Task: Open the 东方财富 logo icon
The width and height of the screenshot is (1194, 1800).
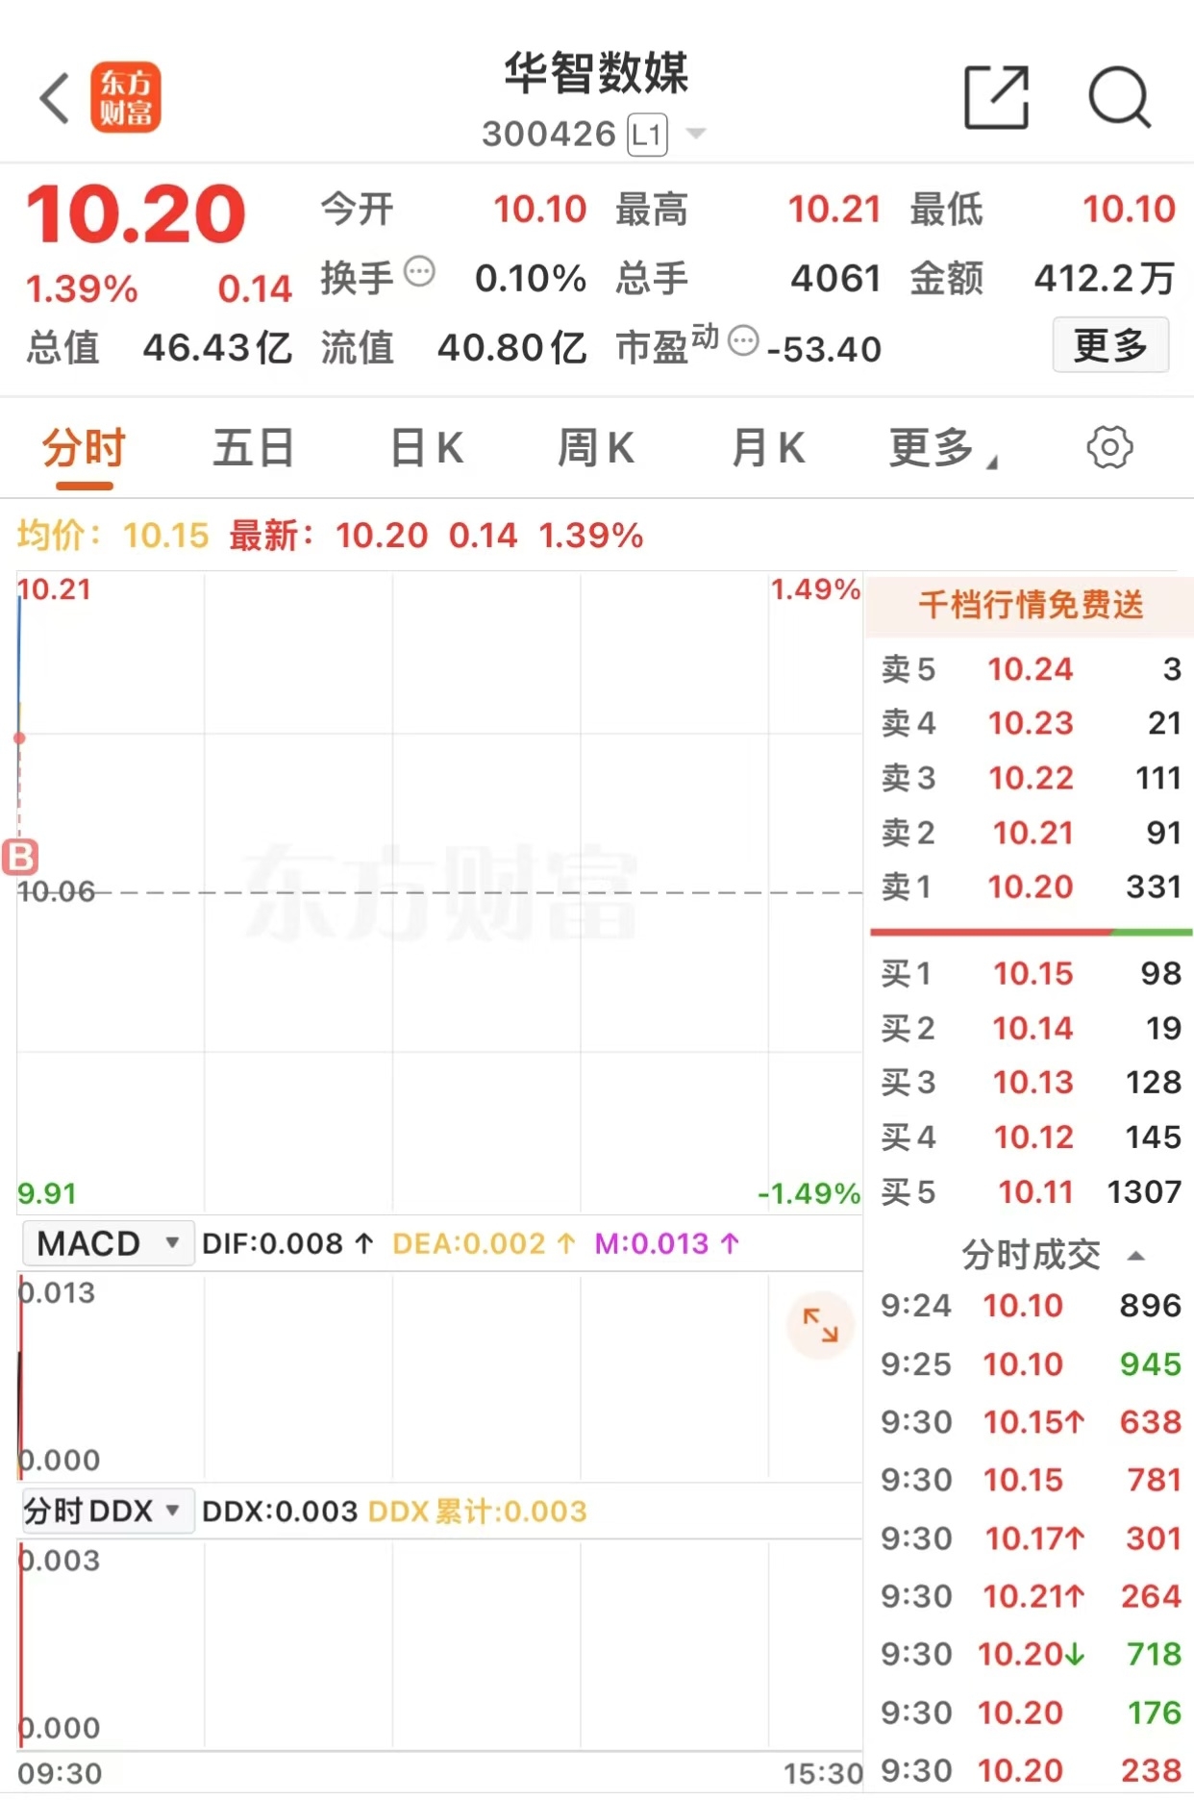Action: pyautogui.click(x=126, y=97)
